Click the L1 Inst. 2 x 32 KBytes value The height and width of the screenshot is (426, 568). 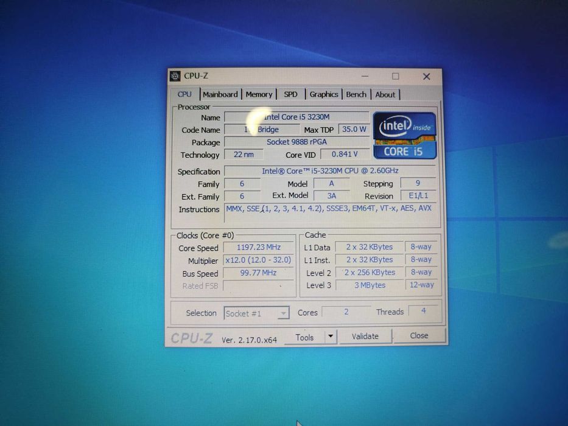point(369,260)
